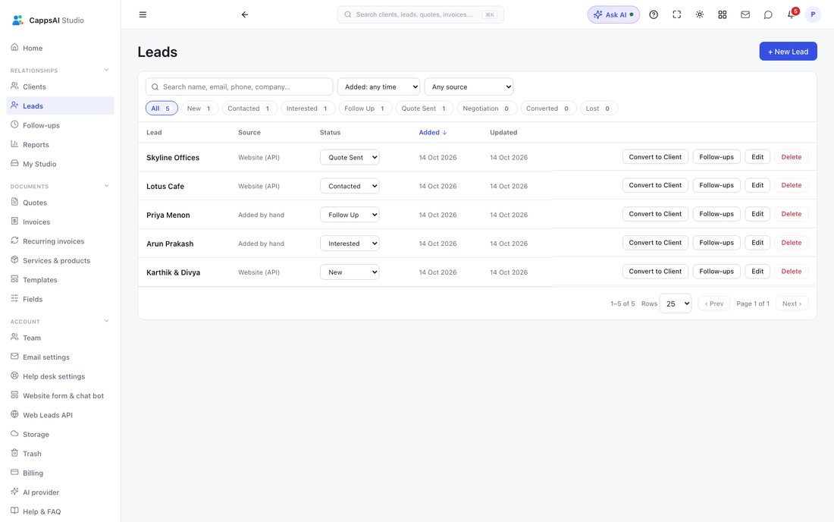
Task: Open the chat bubble icon
Action: tap(768, 15)
